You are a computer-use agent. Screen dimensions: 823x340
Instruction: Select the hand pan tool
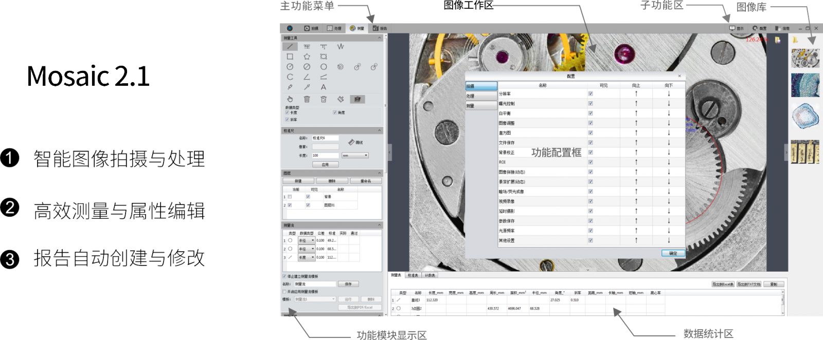290,99
